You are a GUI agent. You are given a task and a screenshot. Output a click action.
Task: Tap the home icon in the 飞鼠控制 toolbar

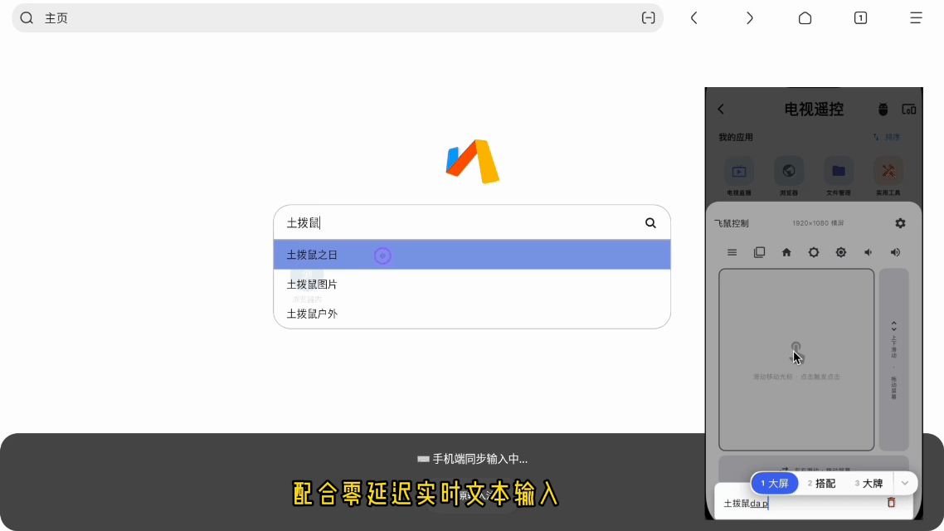(786, 252)
